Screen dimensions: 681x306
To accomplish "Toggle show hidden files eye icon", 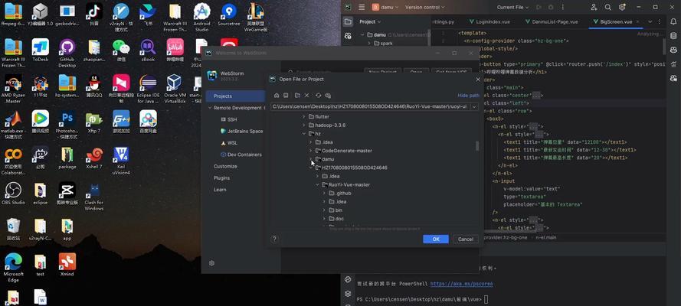I will (x=328, y=96).
